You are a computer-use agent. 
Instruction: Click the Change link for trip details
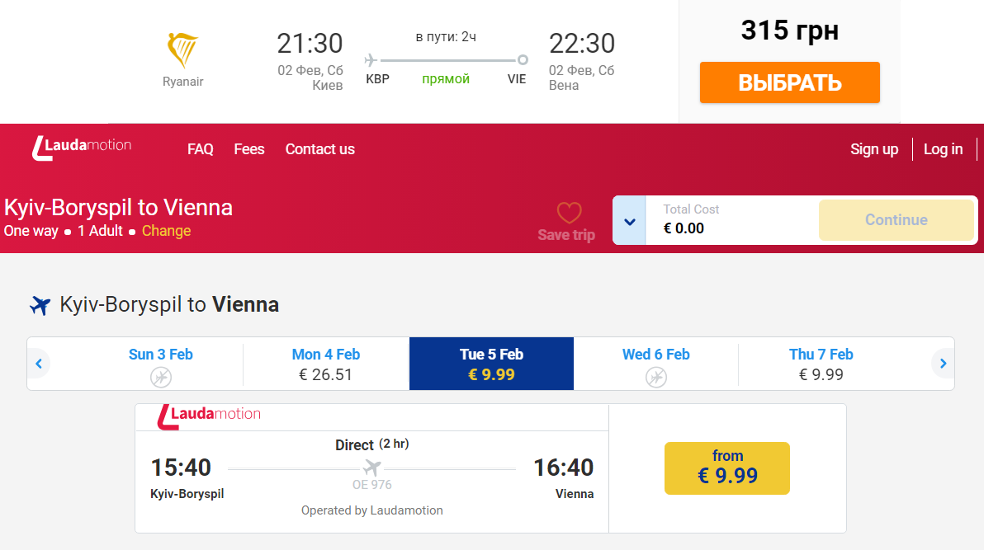(166, 231)
